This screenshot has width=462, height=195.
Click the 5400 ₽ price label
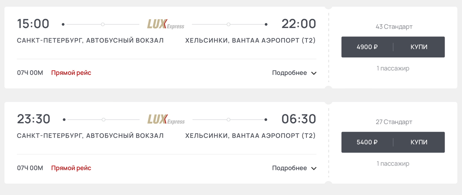point(367,142)
